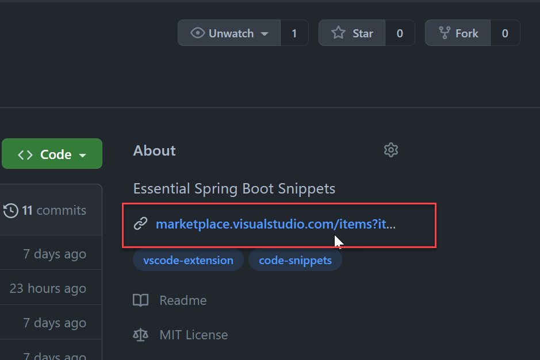This screenshot has width=540, height=360.
Task: Click the book icon beside Readme
Action: point(140,300)
